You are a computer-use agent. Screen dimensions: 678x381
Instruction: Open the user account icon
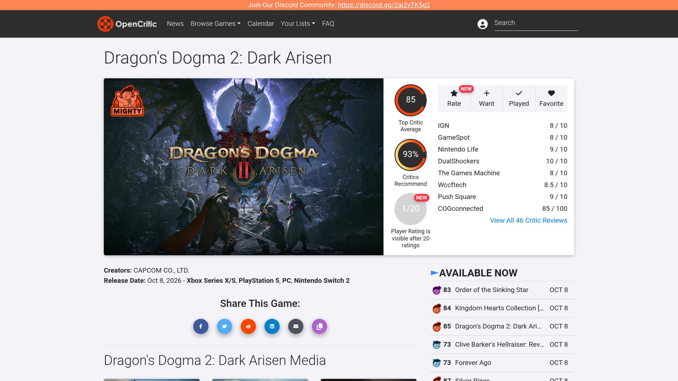pos(482,24)
